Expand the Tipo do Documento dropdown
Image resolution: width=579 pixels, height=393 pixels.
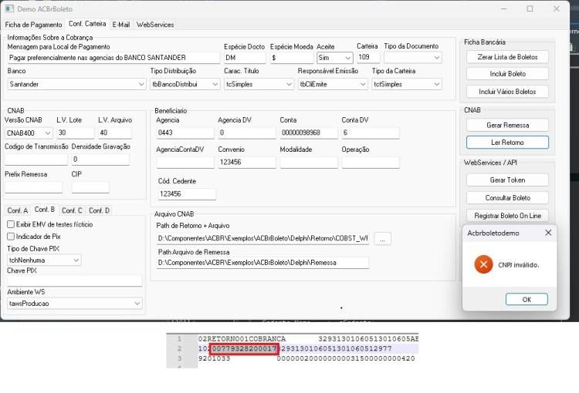tap(436, 58)
